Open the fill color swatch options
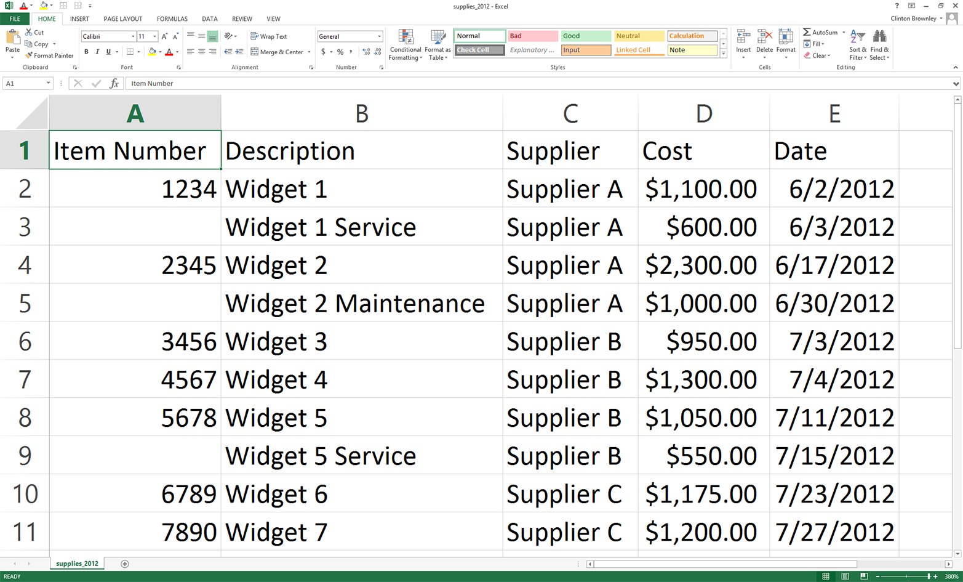Image resolution: width=963 pixels, height=582 pixels. [x=160, y=51]
